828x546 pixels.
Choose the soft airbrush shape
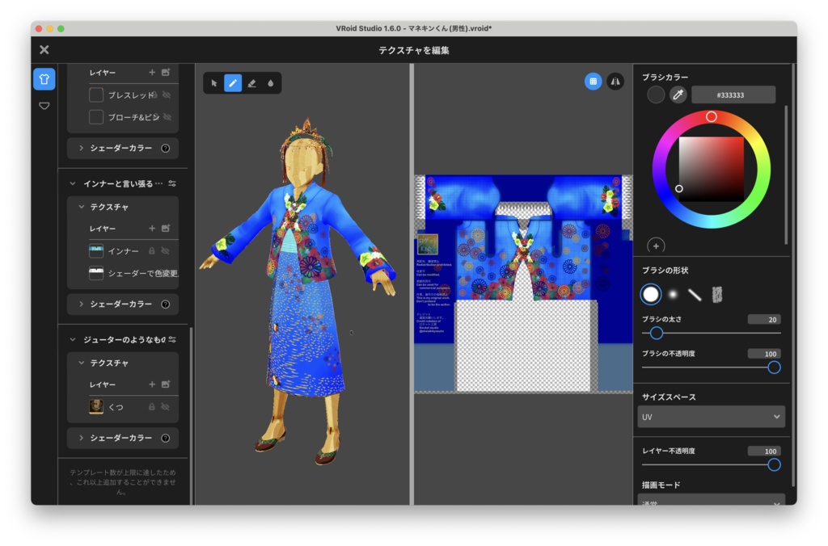point(673,294)
